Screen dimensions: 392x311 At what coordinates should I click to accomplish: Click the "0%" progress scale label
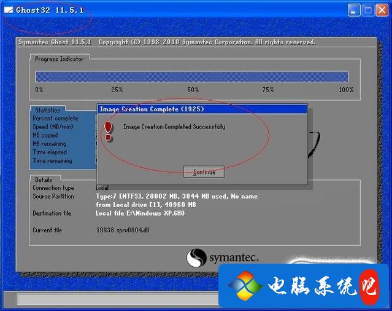[x=39, y=90]
